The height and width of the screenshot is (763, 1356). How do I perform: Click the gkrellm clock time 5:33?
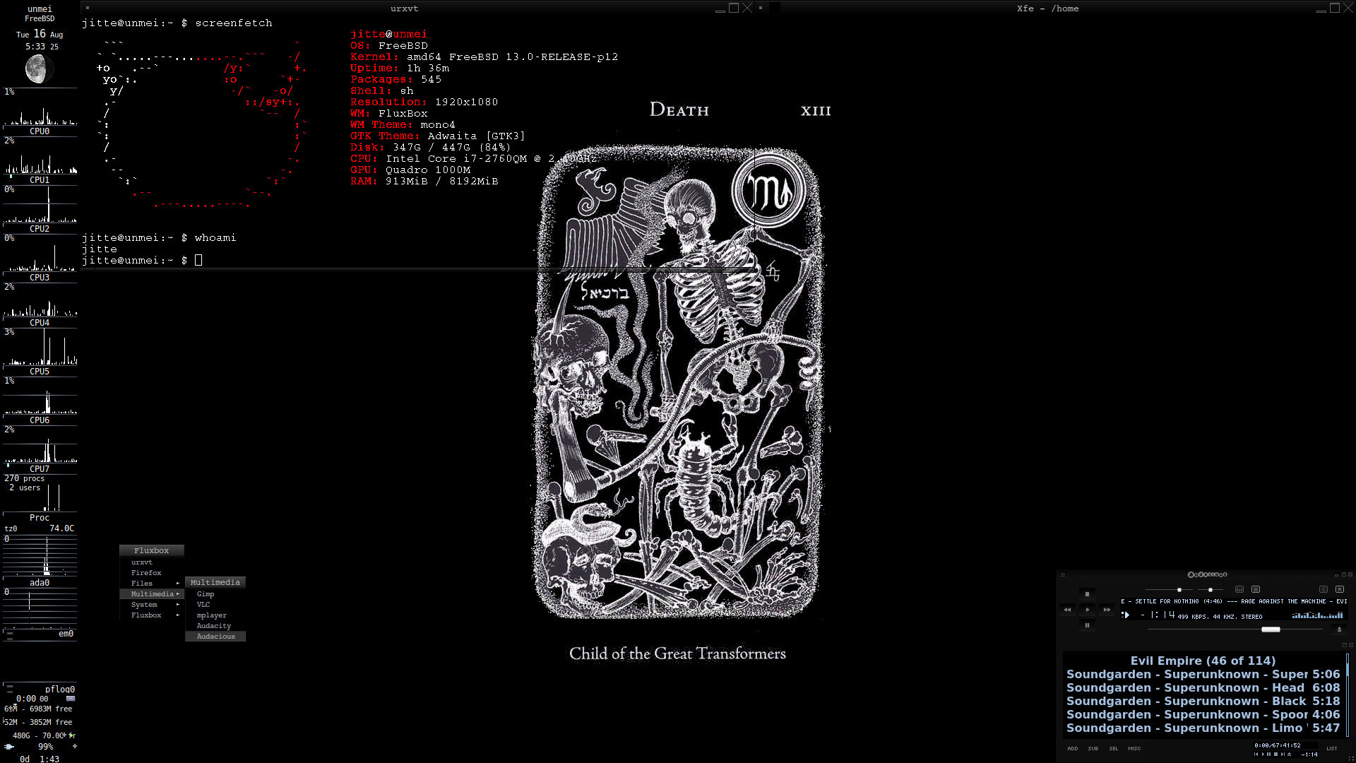35,47
